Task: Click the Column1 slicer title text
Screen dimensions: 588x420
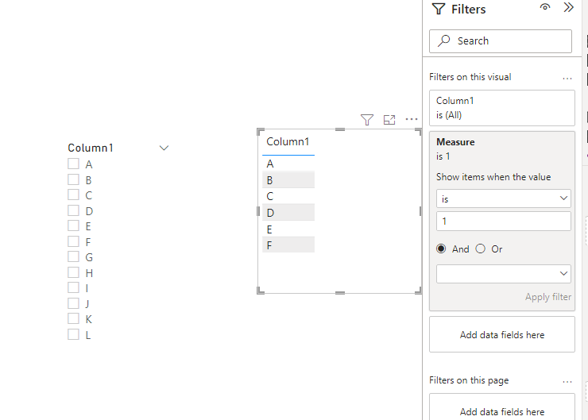Action: (x=91, y=148)
